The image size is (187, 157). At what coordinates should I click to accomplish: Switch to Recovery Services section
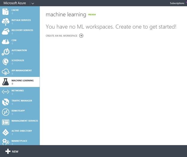point(22,30)
